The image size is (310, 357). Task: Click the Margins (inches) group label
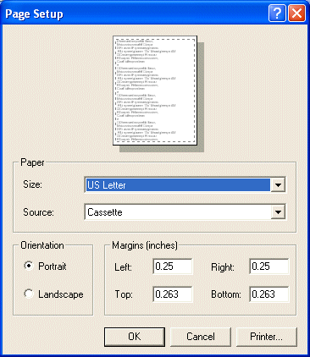click(145, 245)
